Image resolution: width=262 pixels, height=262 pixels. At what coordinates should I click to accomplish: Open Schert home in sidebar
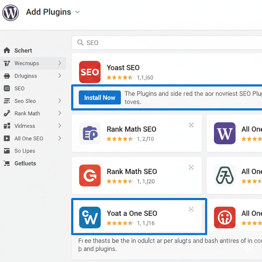click(23, 50)
